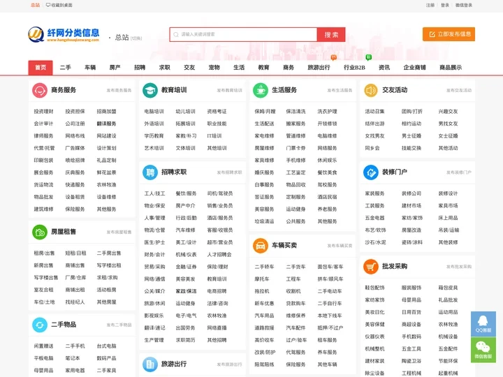Click the 车辆买卖 car icon

pyautogui.click(x=261, y=246)
